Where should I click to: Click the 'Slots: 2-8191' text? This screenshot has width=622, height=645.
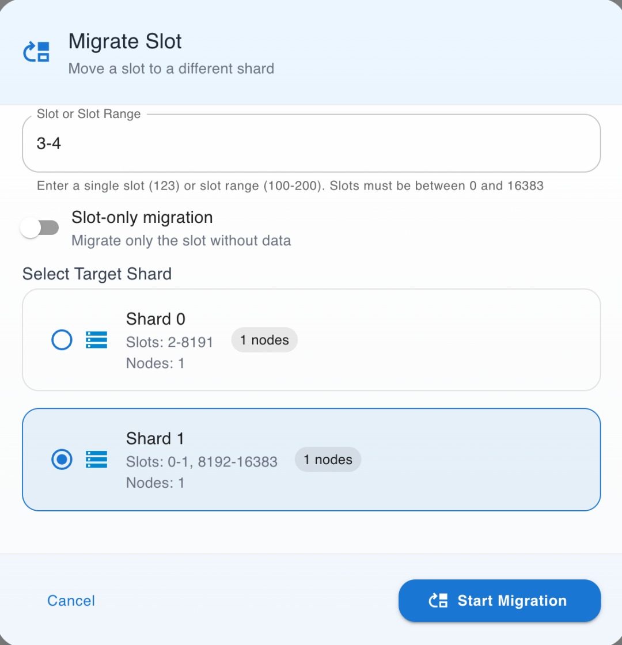pos(169,342)
